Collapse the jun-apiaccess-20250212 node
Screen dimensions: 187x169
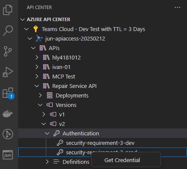pyautogui.click(x=30, y=39)
